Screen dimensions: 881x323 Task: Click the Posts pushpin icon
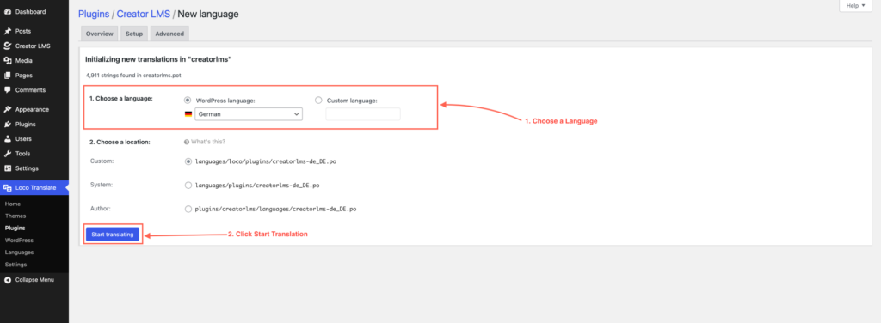[x=8, y=32]
